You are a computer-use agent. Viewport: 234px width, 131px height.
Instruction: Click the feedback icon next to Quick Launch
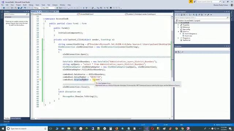195,1
